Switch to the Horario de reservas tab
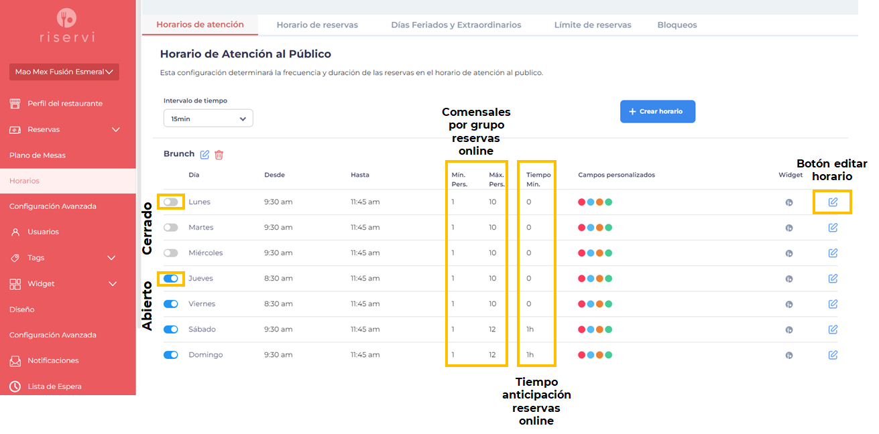Viewport: 879px width, 434px height. tap(317, 25)
